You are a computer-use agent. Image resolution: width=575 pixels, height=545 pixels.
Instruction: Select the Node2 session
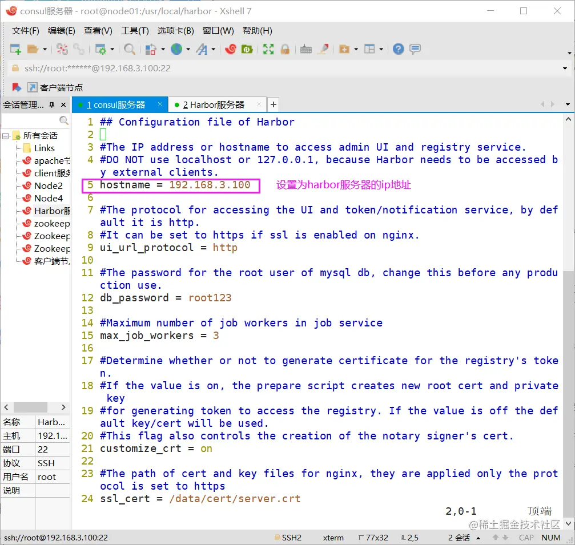click(x=42, y=186)
